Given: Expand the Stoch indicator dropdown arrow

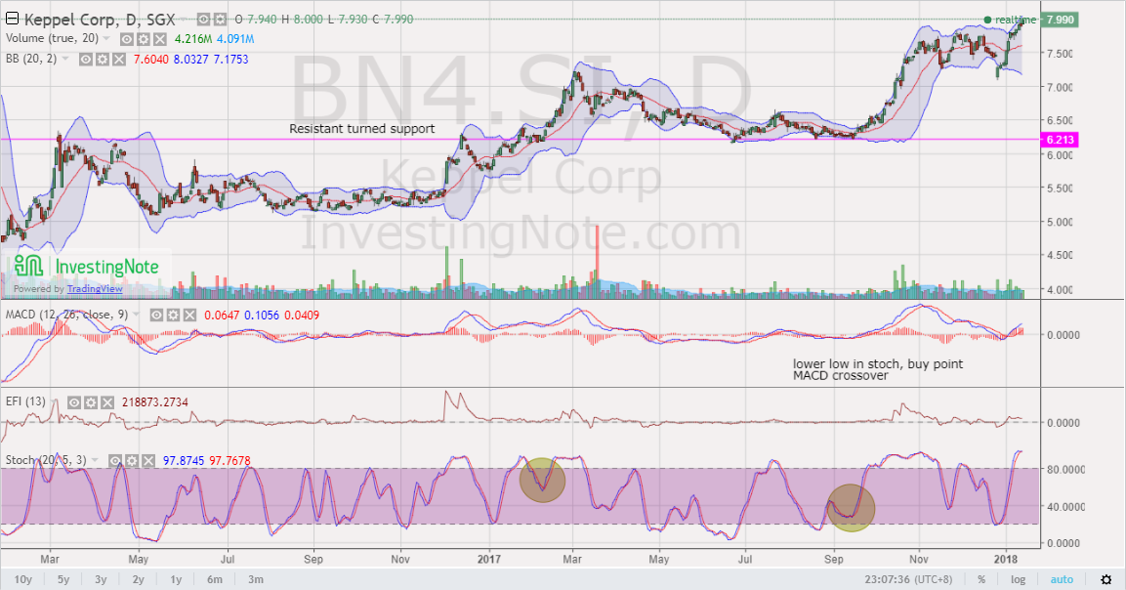Looking at the screenshot, I should [95, 459].
